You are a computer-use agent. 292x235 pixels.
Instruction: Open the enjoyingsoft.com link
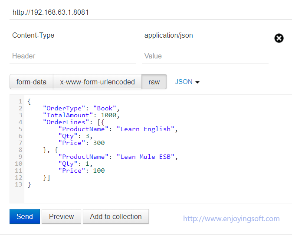click(x=231, y=219)
